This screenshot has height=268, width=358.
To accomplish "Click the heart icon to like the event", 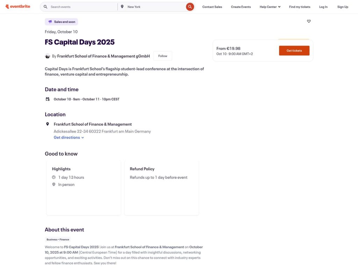I will [x=309, y=21].
